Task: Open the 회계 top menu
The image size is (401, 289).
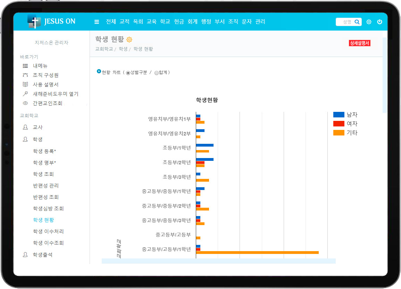Action: 192,22
